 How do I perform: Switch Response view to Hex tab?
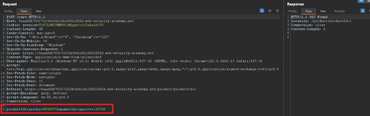(323, 11)
